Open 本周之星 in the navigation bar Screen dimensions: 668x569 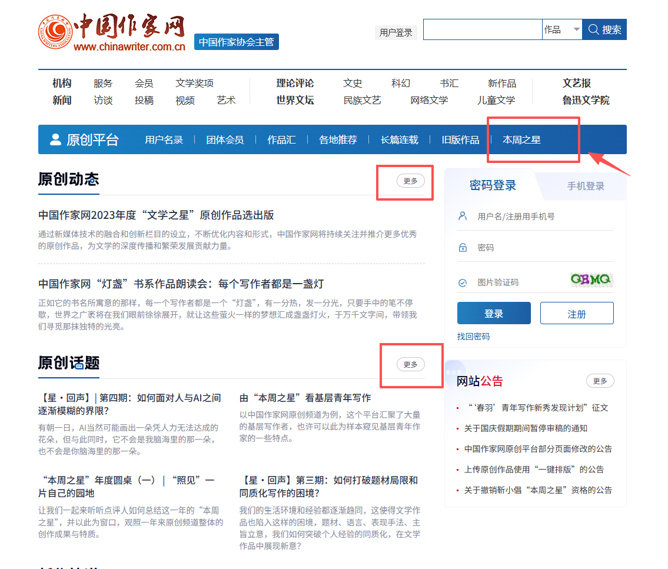tap(521, 140)
